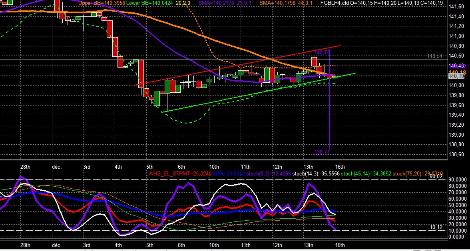The width and height of the screenshot is (470, 251).
Task: Click 141,20 on the price axis
Action: (x=457, y=27)
